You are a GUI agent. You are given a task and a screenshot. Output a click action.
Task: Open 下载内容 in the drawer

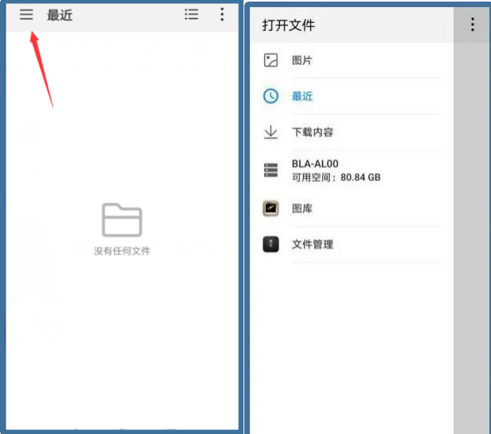click(x=351, y=132)
